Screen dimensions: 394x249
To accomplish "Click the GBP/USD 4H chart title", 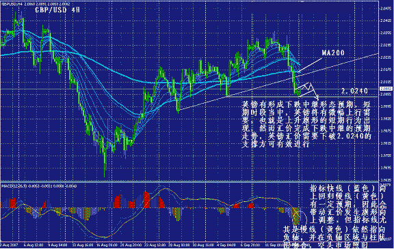I will pos(57,10).
